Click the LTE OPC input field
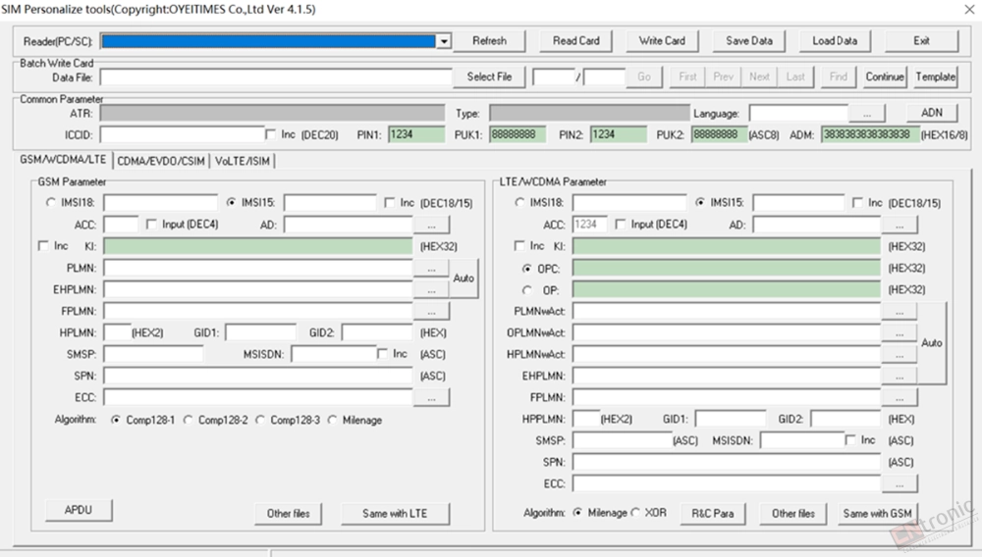The height and width of the screenshot is (557, 982). click(727, 268)
